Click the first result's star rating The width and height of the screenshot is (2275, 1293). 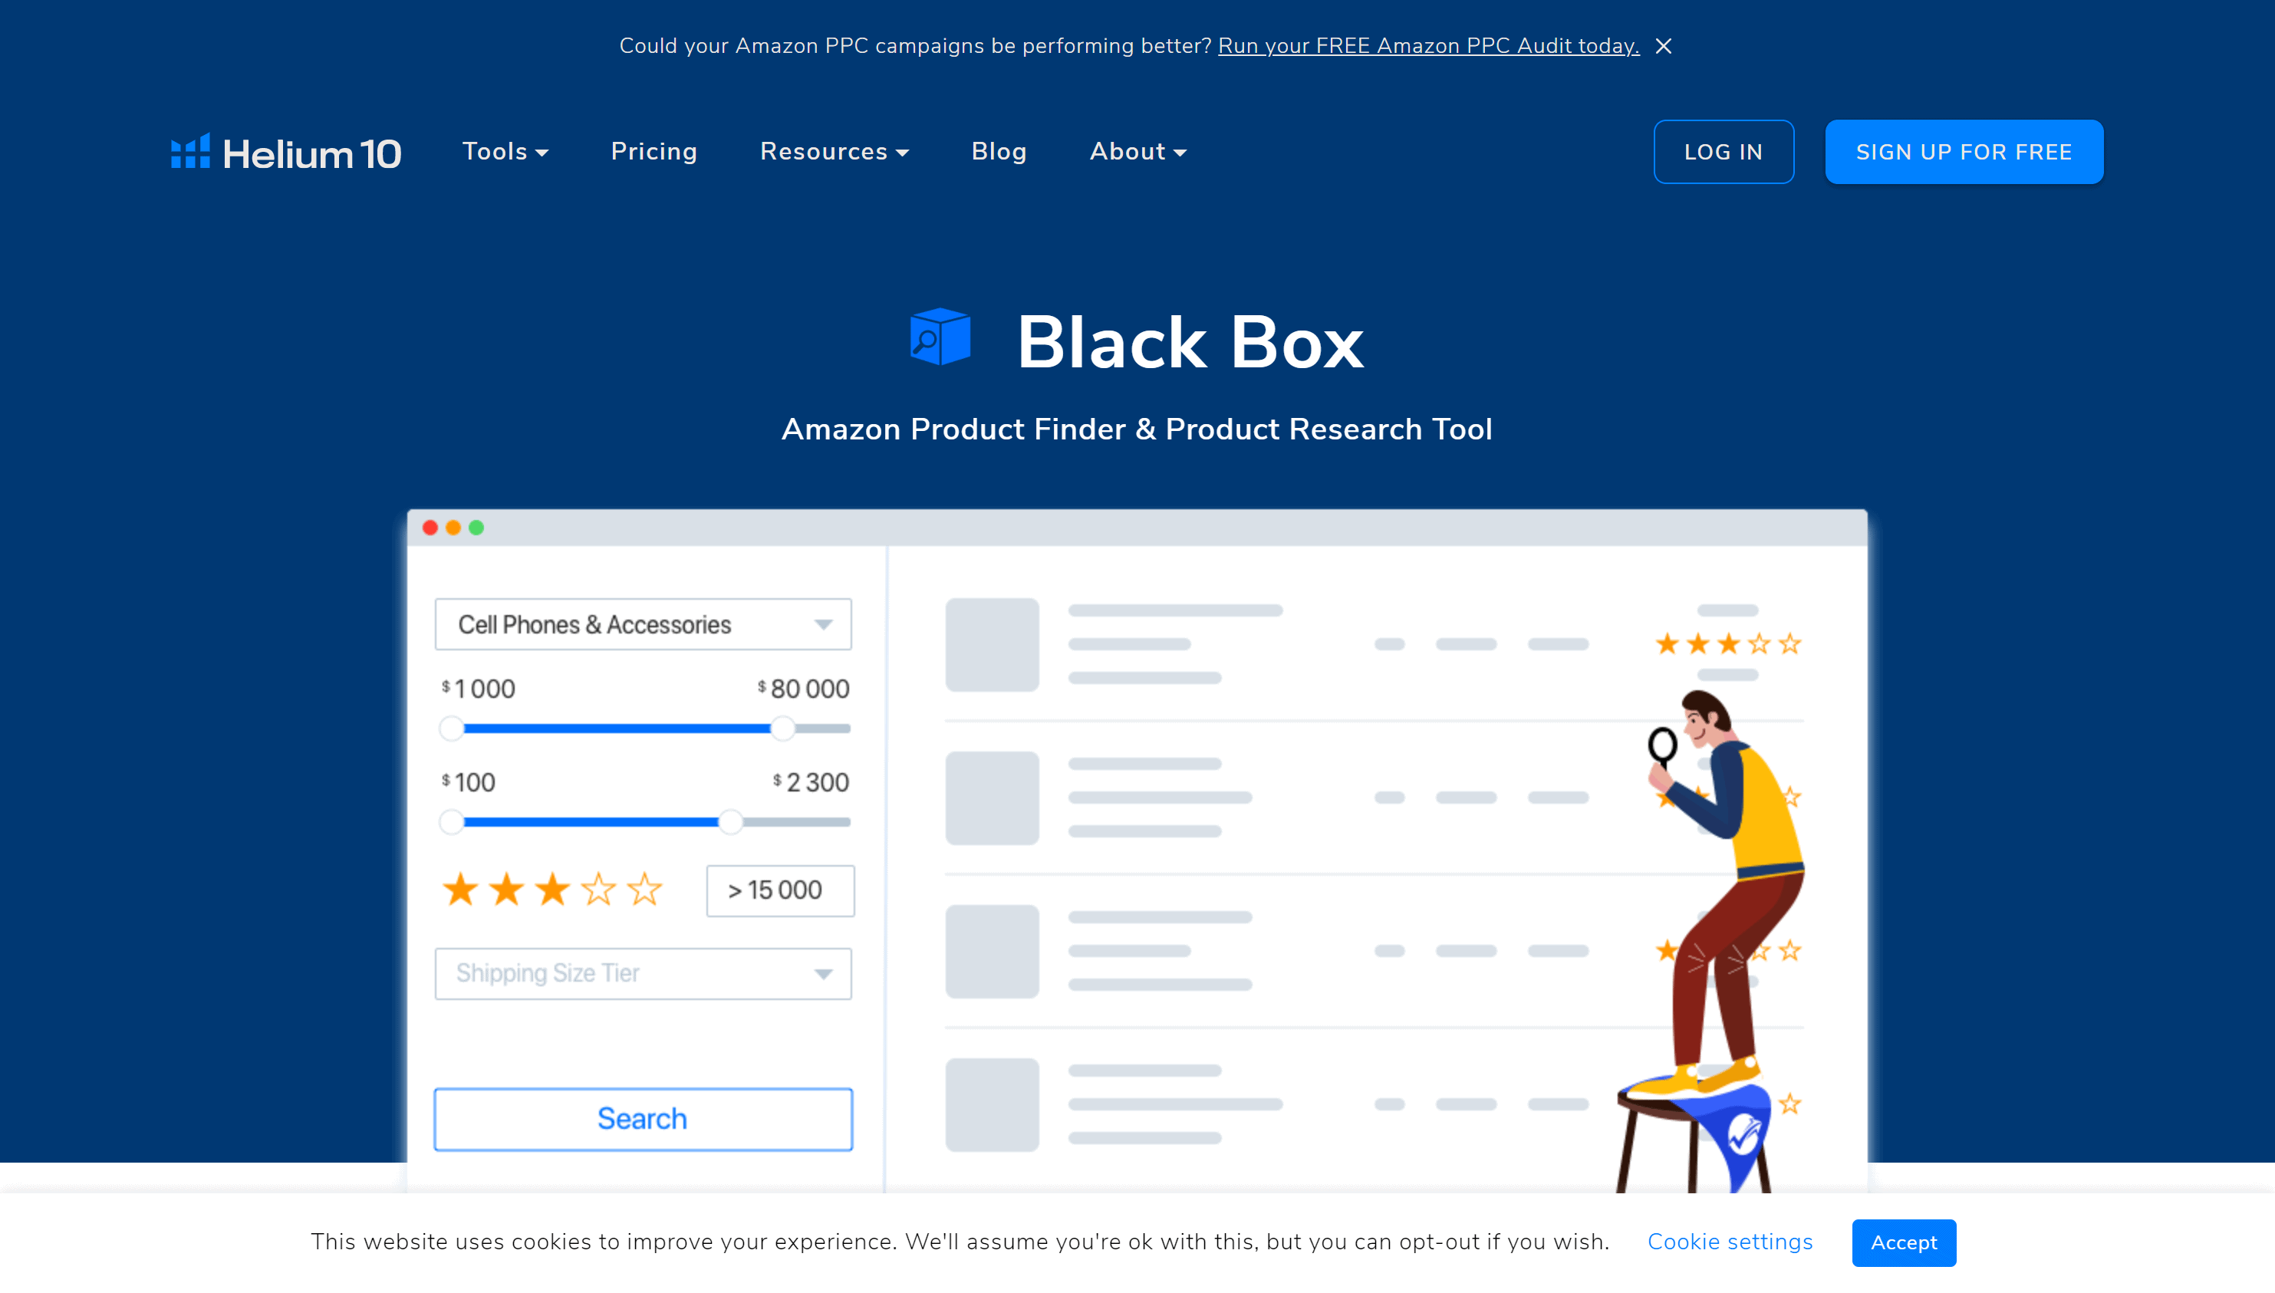[x=1728, y=644]
